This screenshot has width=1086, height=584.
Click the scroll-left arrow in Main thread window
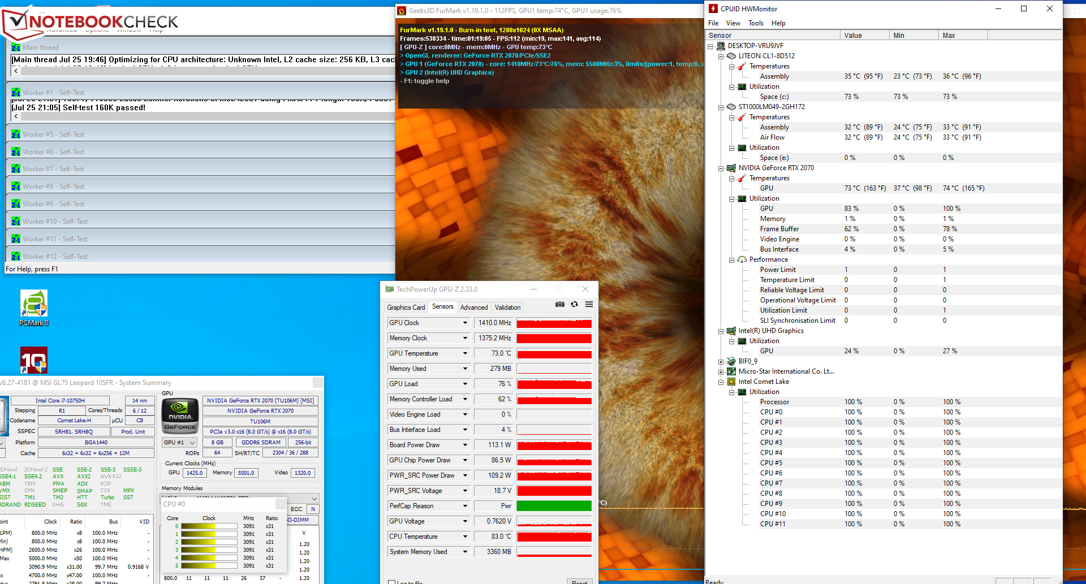point(16,71)
